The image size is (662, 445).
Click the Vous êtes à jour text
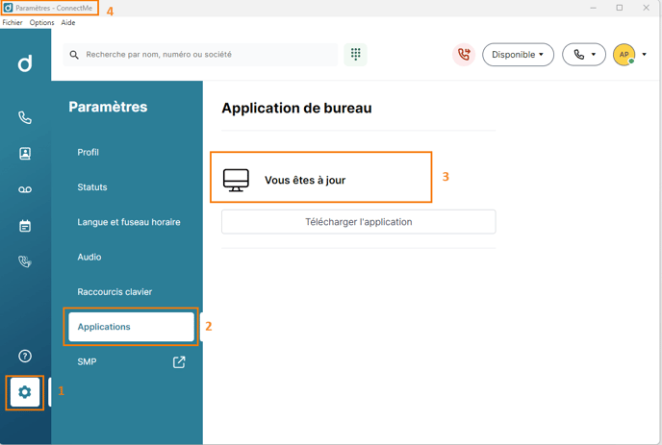pos(305,180)
